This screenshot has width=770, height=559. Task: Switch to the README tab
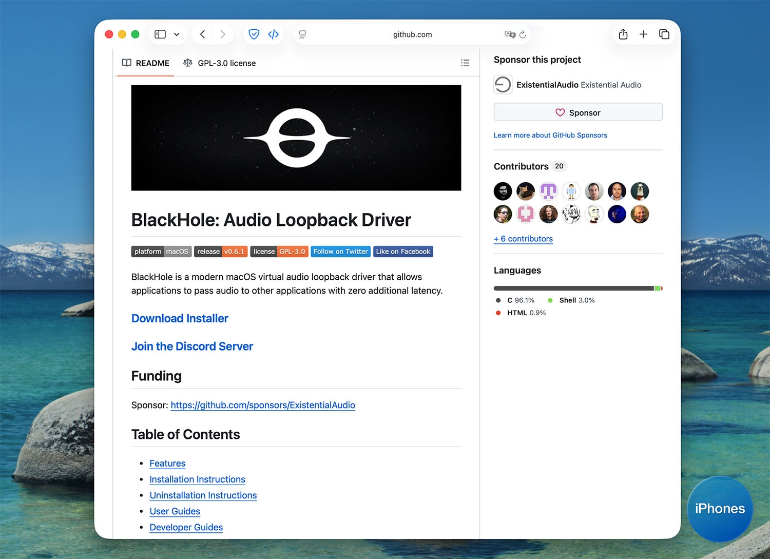pos(146,63)
